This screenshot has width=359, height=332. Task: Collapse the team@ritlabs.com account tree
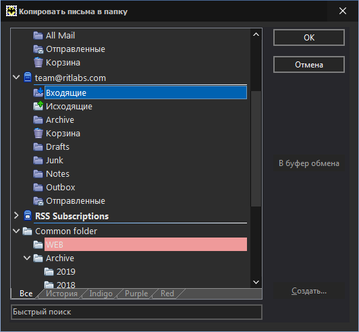[x=16, y=77]
